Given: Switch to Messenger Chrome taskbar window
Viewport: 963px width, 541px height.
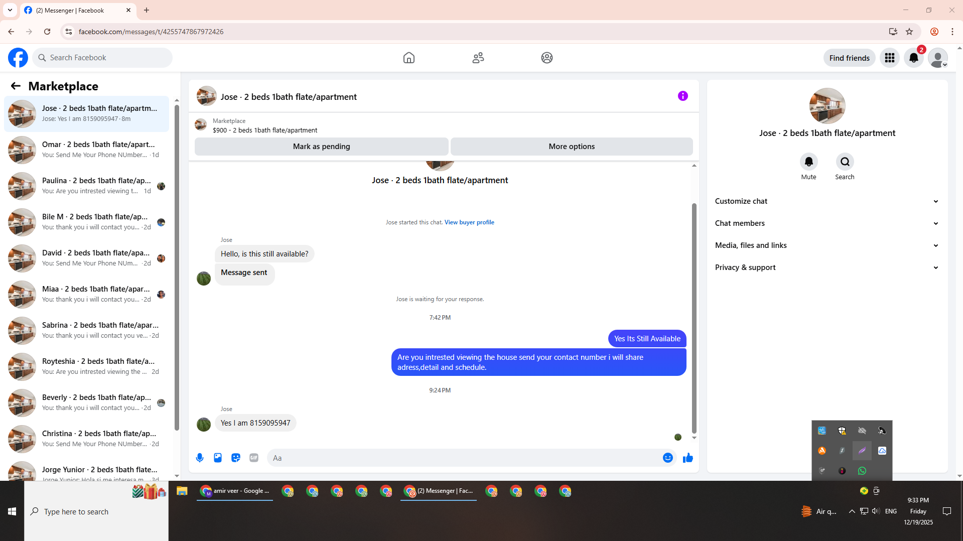Looking at the screenshot, I should click(x=439, y=491).
